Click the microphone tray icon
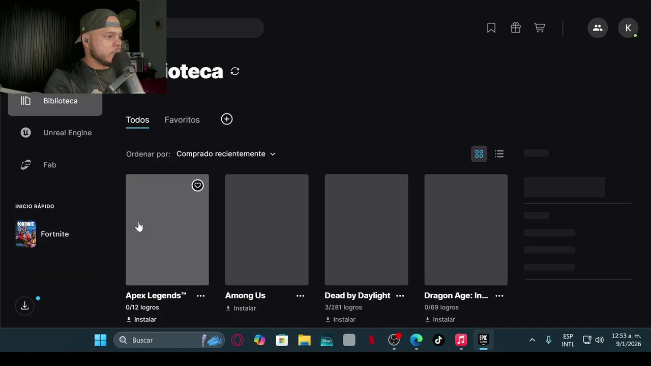The width and height of the screenshot is (651, 366). click(548, 340)
